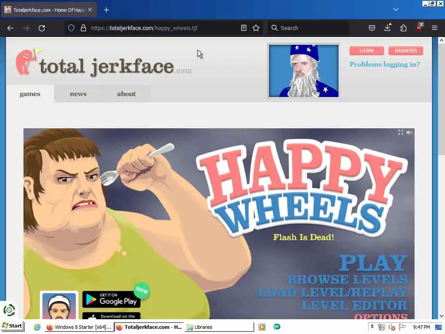Image resolution: width=445 pixels, height=334 pixels.
Task: Bookmark this page with the star icon
Action: (256, 28)
